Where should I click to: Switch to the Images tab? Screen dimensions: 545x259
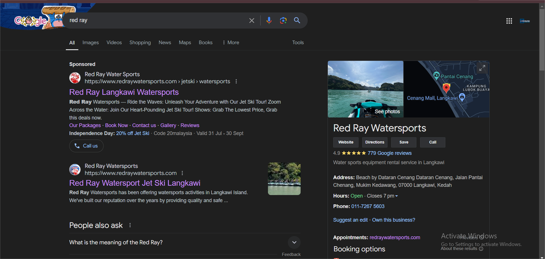(x=91, y=42)
